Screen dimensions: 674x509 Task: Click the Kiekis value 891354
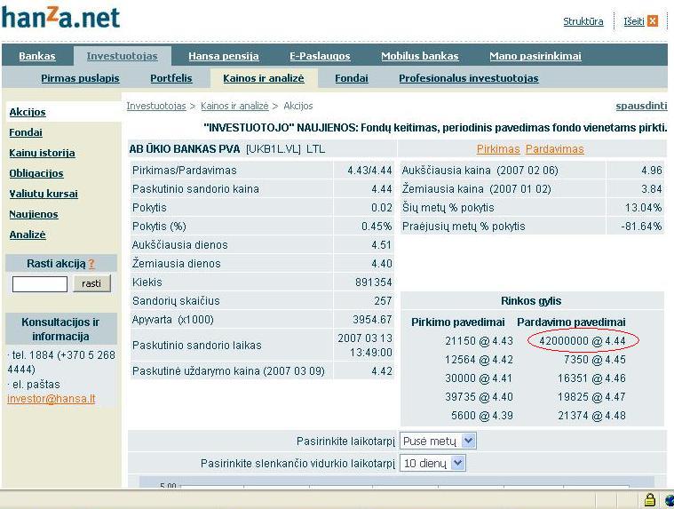point(374,282)
